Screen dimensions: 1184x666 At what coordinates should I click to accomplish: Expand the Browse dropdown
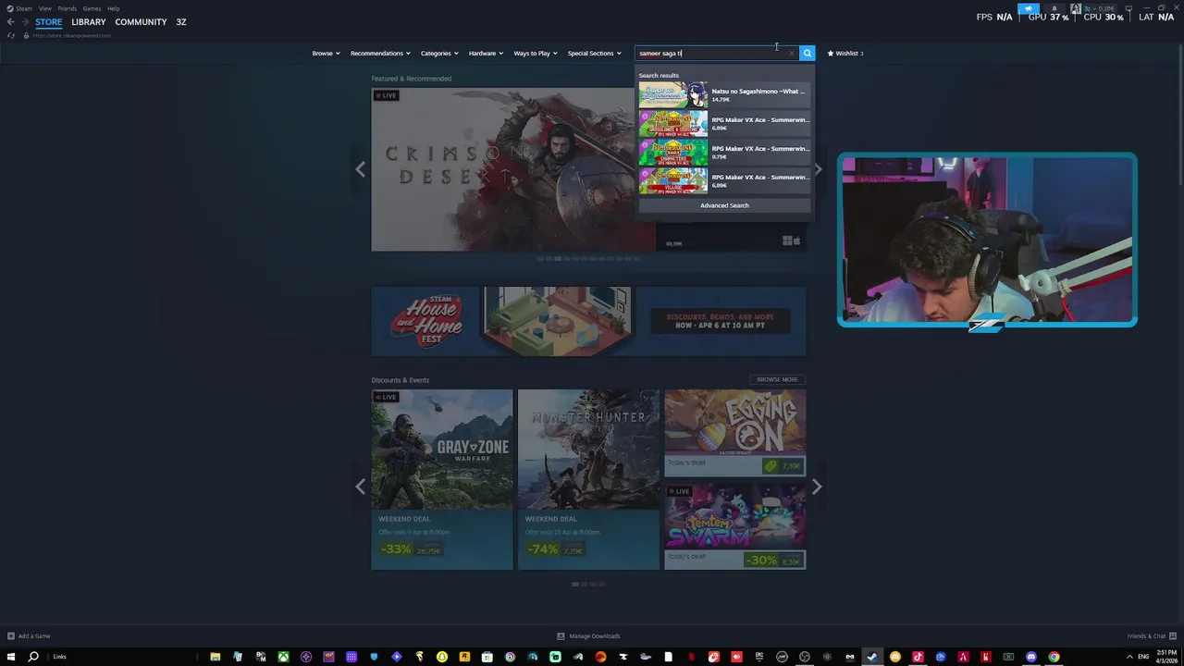[x=326, y=54]
